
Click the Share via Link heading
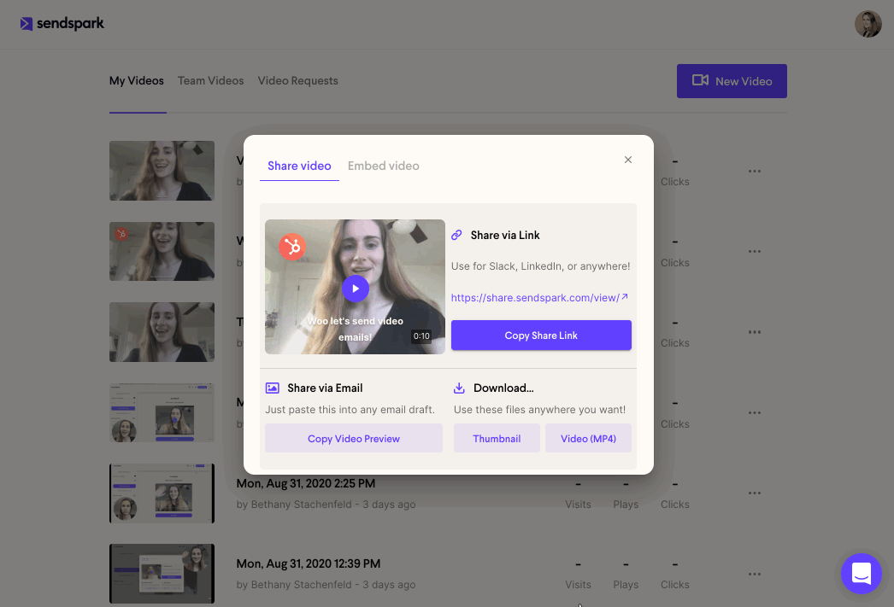pyautogui.click(x=505, y=235)
